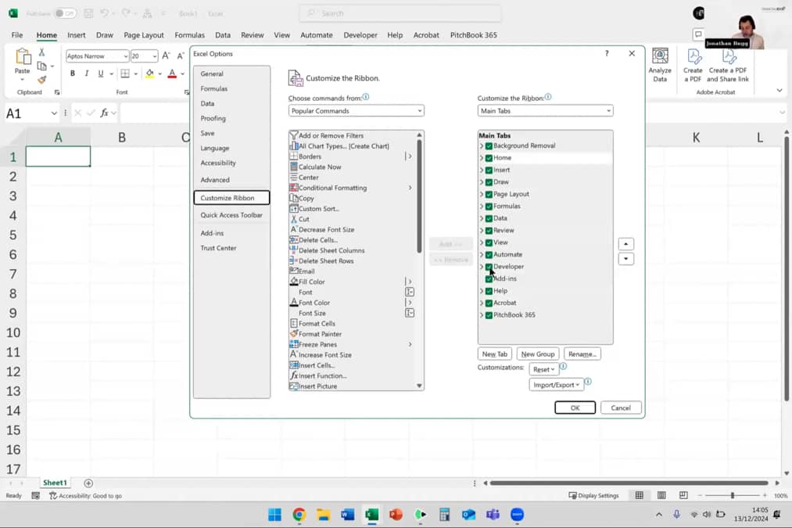This screenshot has width=792, height=528.
Task: Click the New Tab button
Action: [x=494, y=354]
